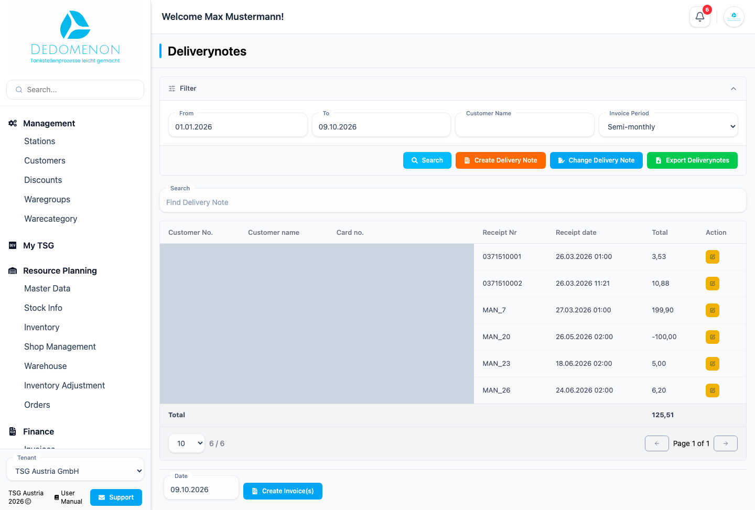Image resolution: width=755 pixels, height=510 pixels.
Task: Click Create Invoice(s) button
Action: click(283, 491)
